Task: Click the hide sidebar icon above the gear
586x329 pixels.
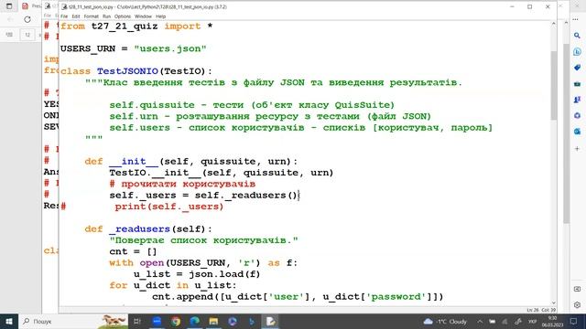Action: click(577, 289)
